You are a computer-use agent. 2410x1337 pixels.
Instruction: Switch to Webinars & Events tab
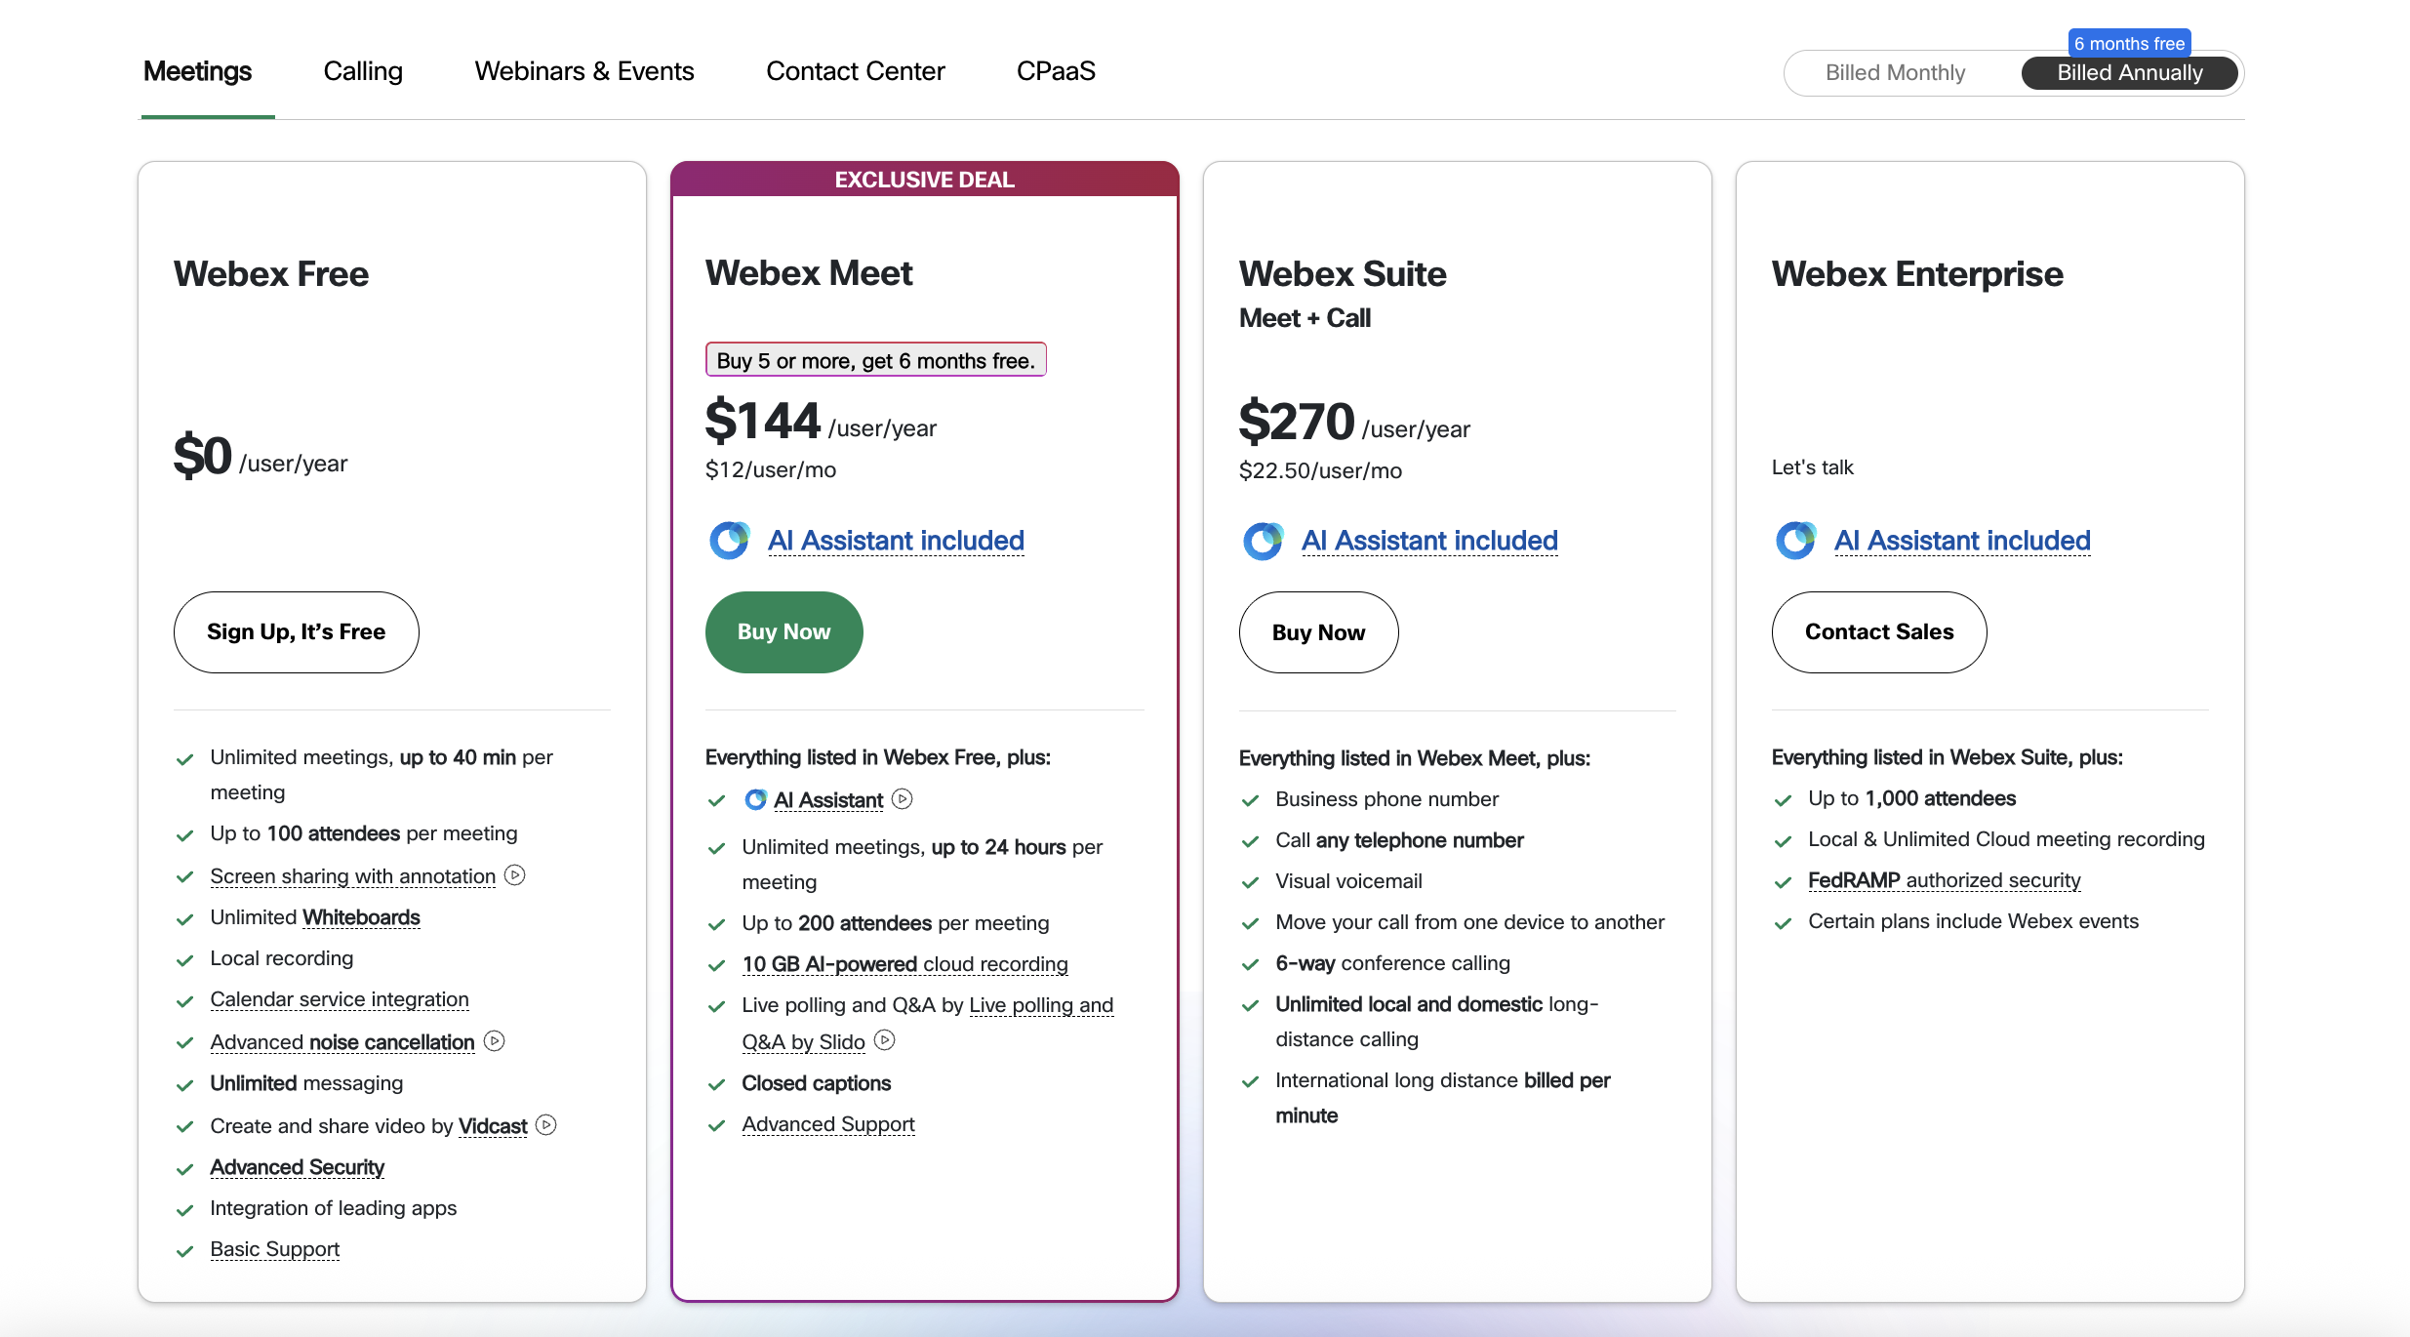(x=584, y=71)
